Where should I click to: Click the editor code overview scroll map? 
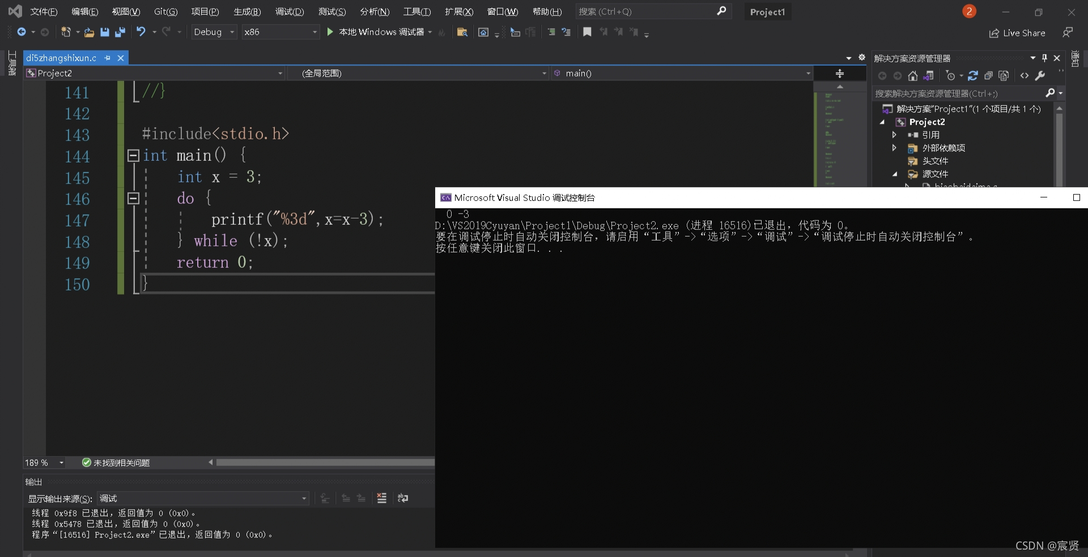click(840, 139)
